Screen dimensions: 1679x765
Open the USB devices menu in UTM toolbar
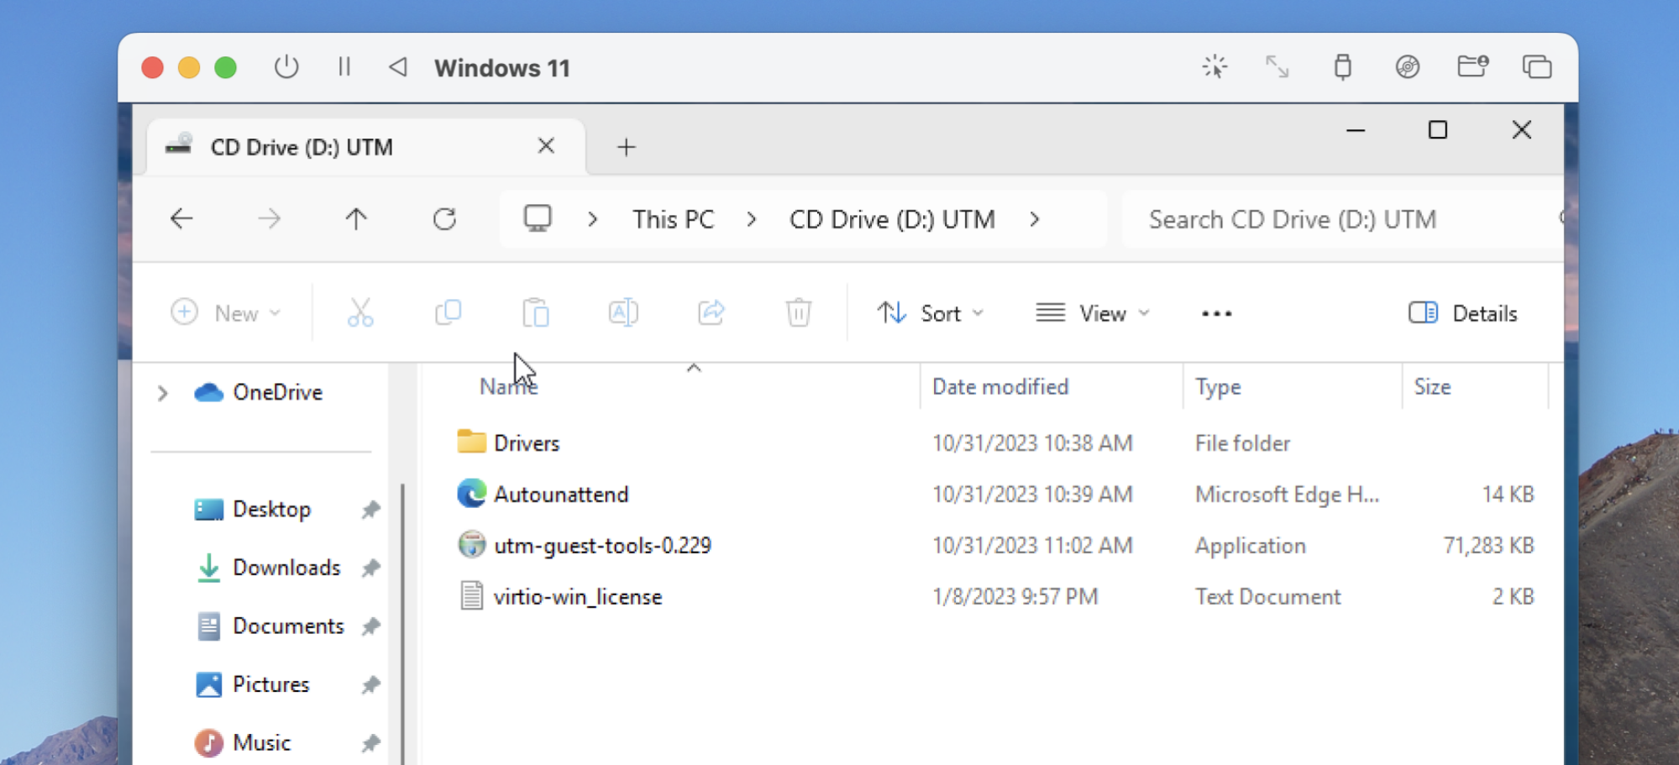[1343, 67]
